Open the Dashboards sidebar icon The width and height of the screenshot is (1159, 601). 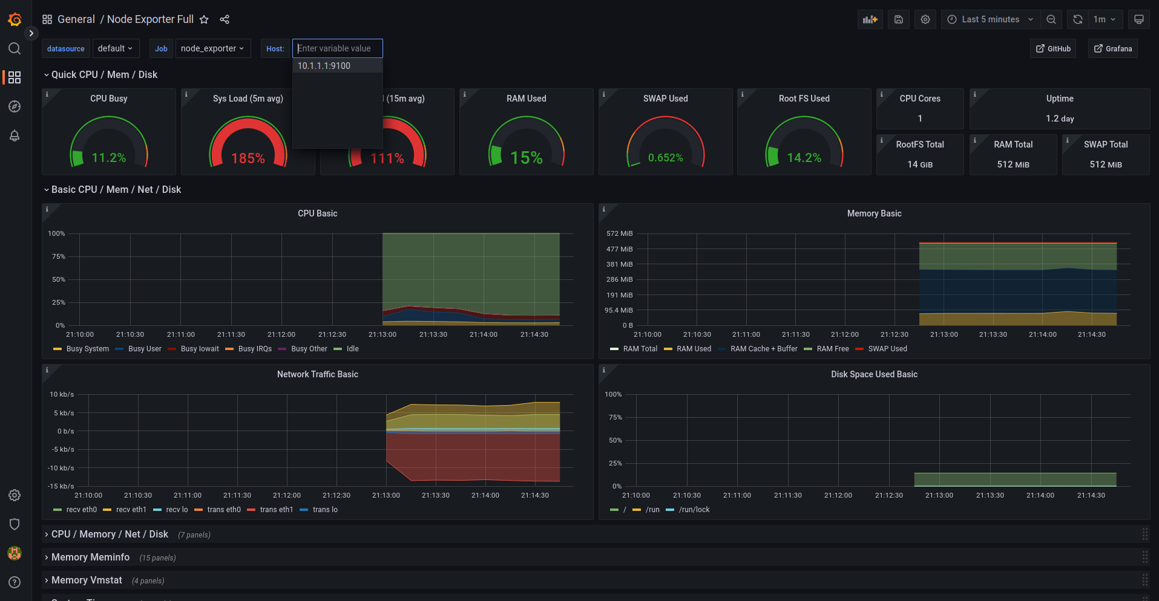point(15,77)
